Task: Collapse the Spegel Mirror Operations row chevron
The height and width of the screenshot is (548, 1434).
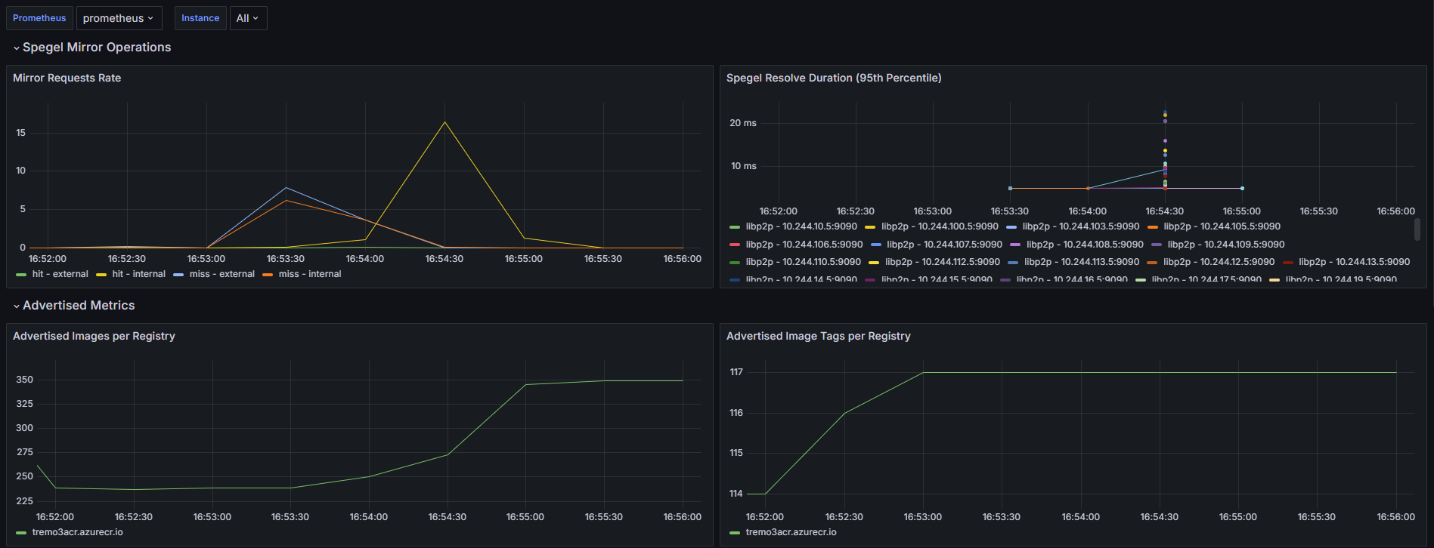Action: (x=17, y=48)
